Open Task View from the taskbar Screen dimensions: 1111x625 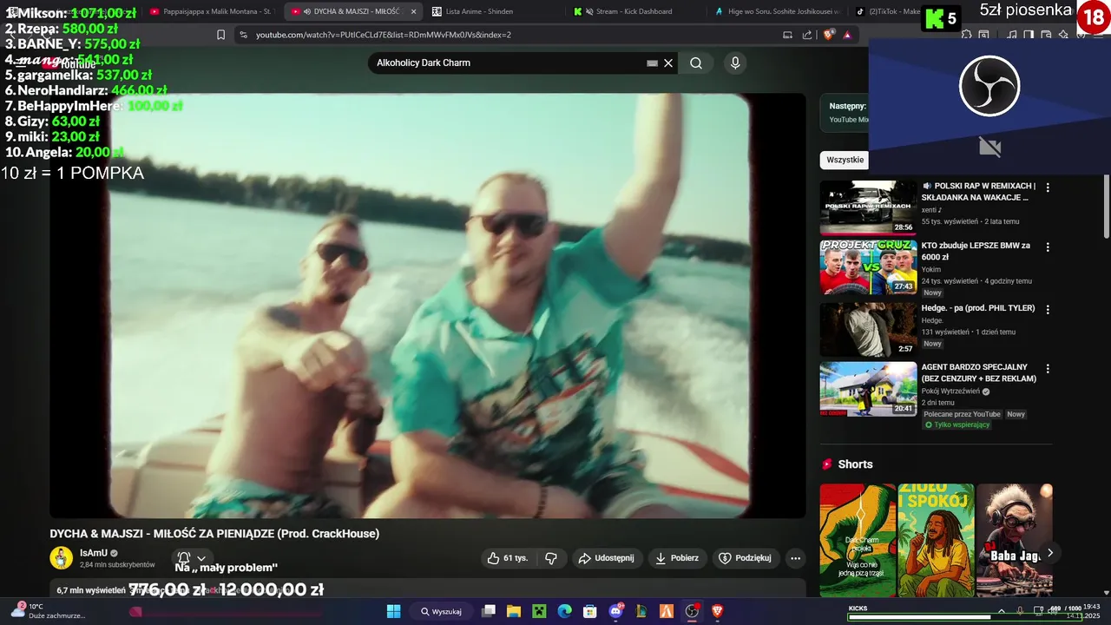(489, 611)
